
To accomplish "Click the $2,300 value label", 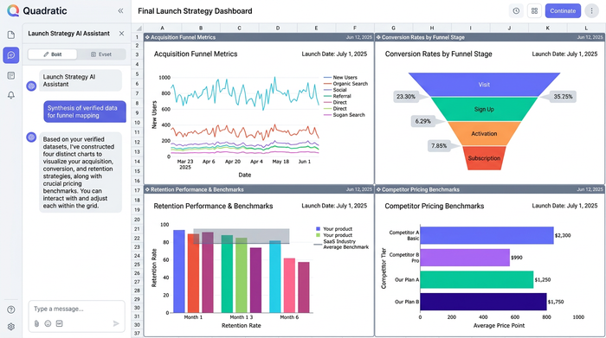I will 563,235.
